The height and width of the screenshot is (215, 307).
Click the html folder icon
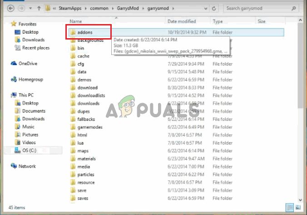tap(73, 135)
